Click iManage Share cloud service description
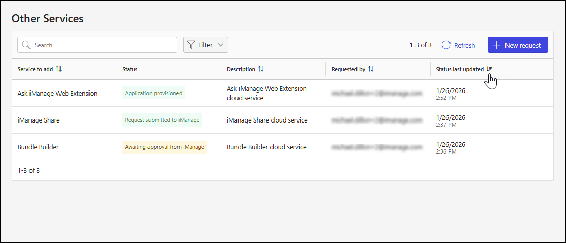The height and width of the screenshot is (243, 566). pyautogui.click(x=267, y=120)
